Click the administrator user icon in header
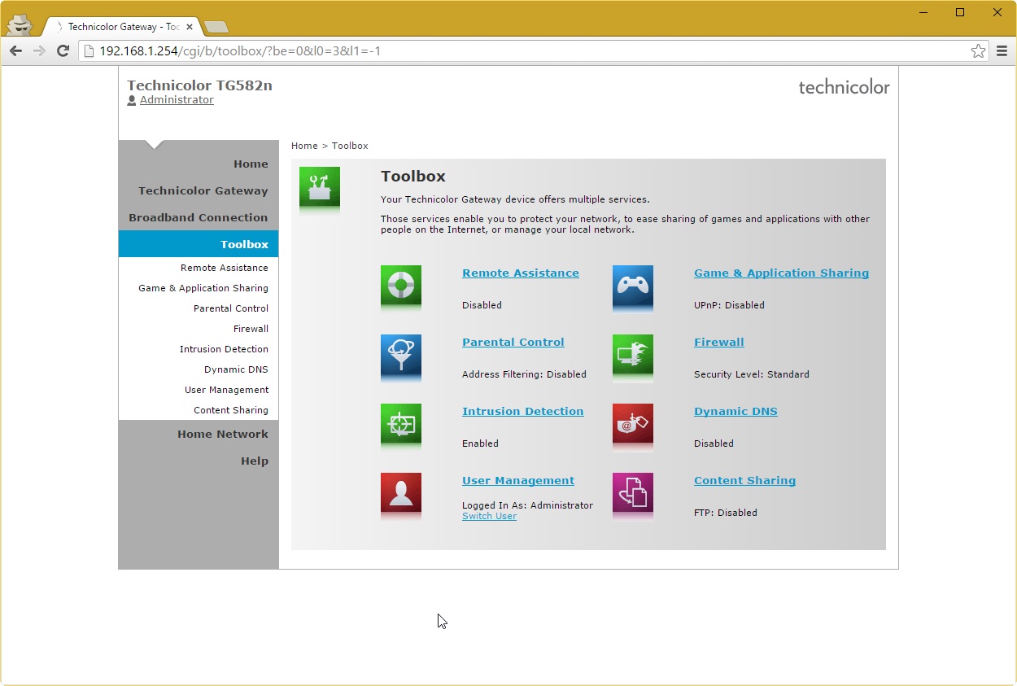This screenshot has height=686, width=1017. tap(132, 101)
